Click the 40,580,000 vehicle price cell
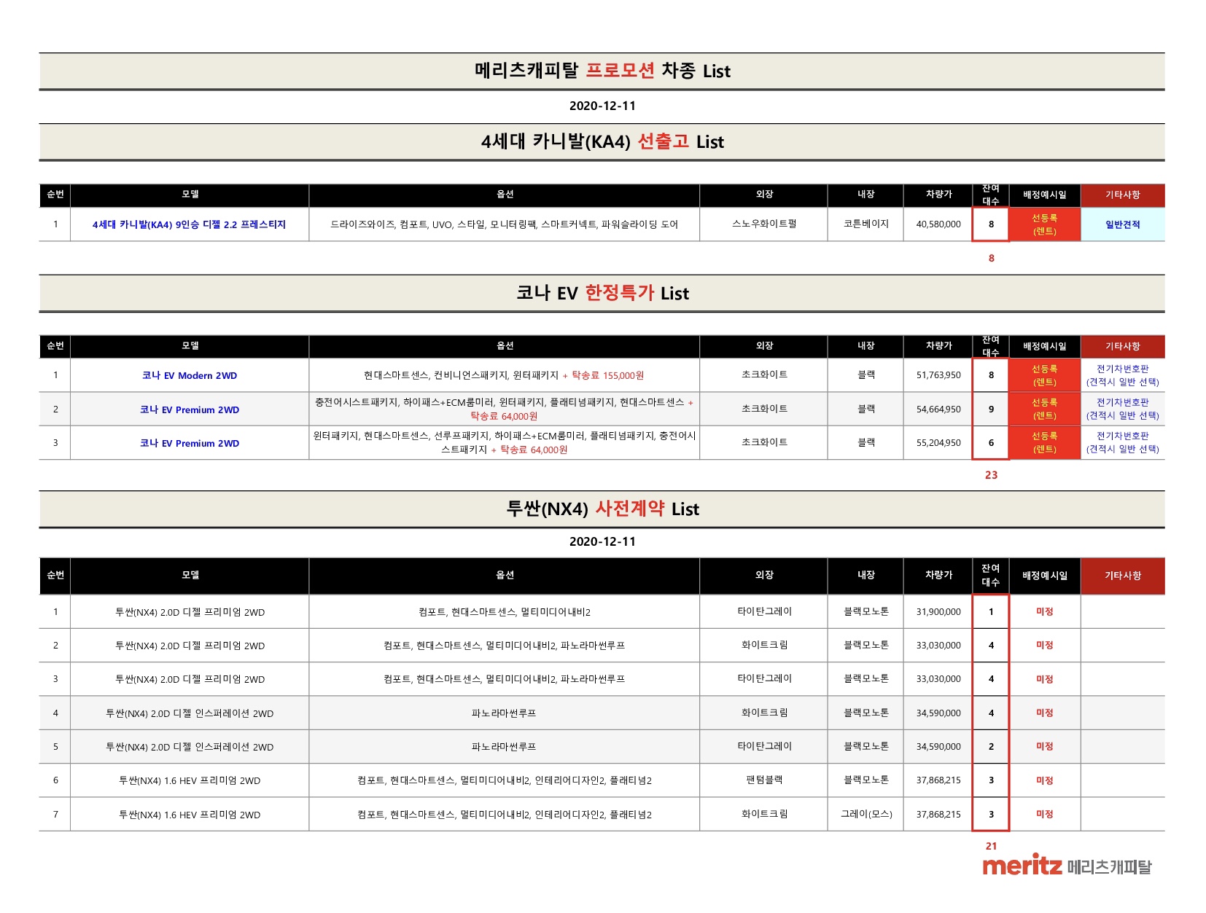 click(938, 224)
